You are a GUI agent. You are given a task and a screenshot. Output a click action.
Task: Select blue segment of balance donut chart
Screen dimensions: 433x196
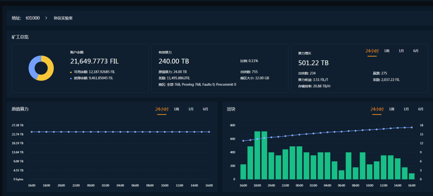(33, 66)
